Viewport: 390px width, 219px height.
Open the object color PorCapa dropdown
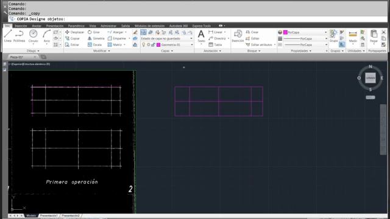(305, 32)
